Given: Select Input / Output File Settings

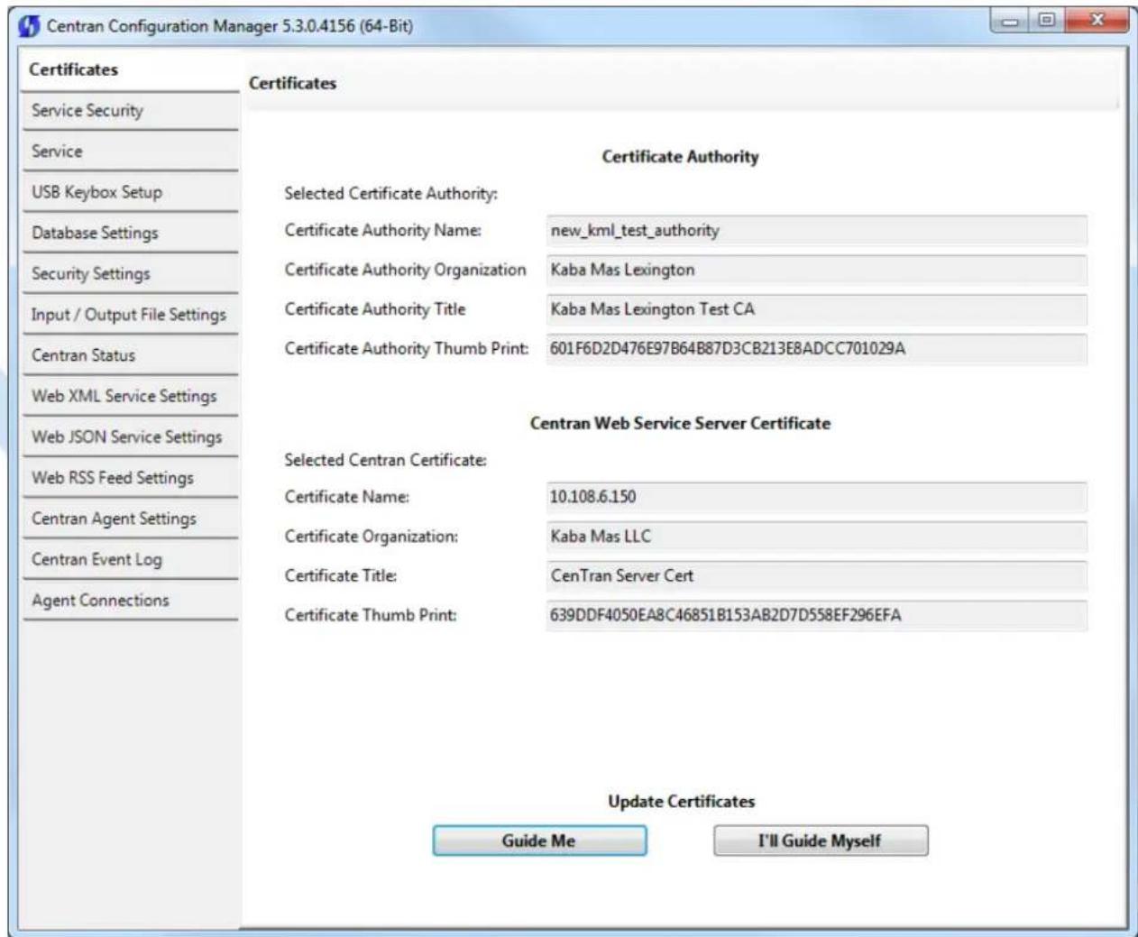Looking at the screenshot, I should pyautogui.click(x=131, y=314).
